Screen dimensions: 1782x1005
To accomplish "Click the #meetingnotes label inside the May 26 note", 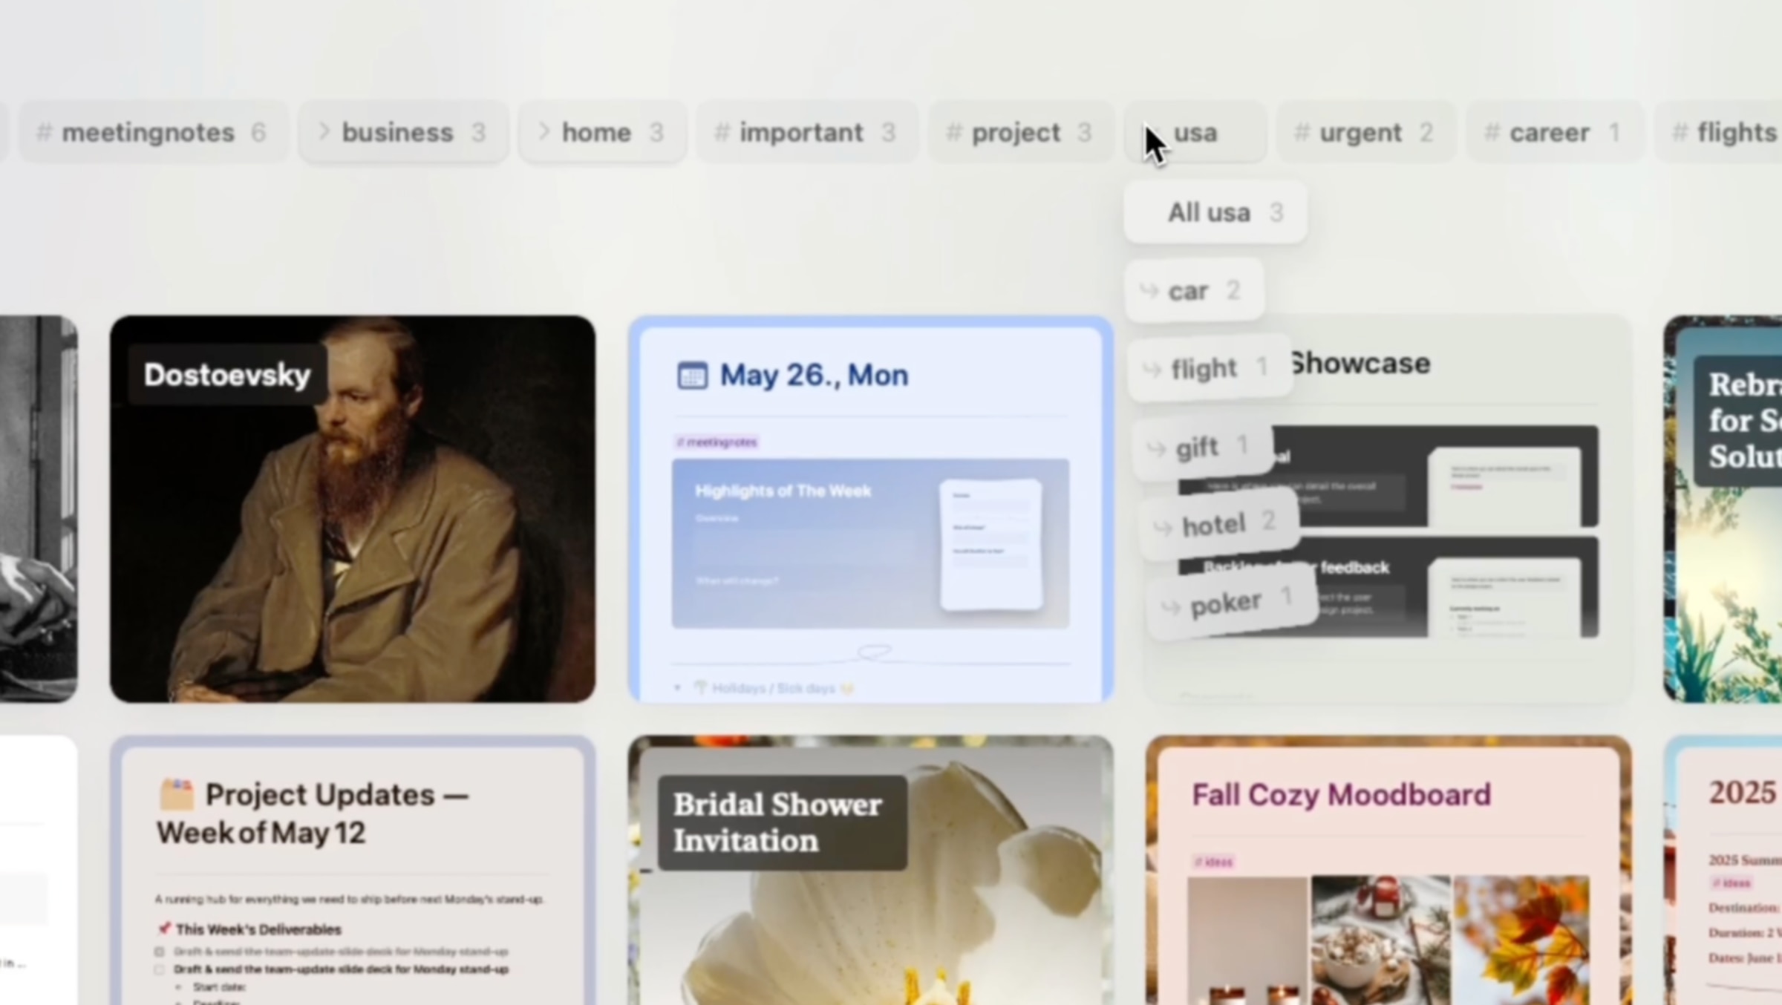I will pyautogui.click(x=717, y=442).
